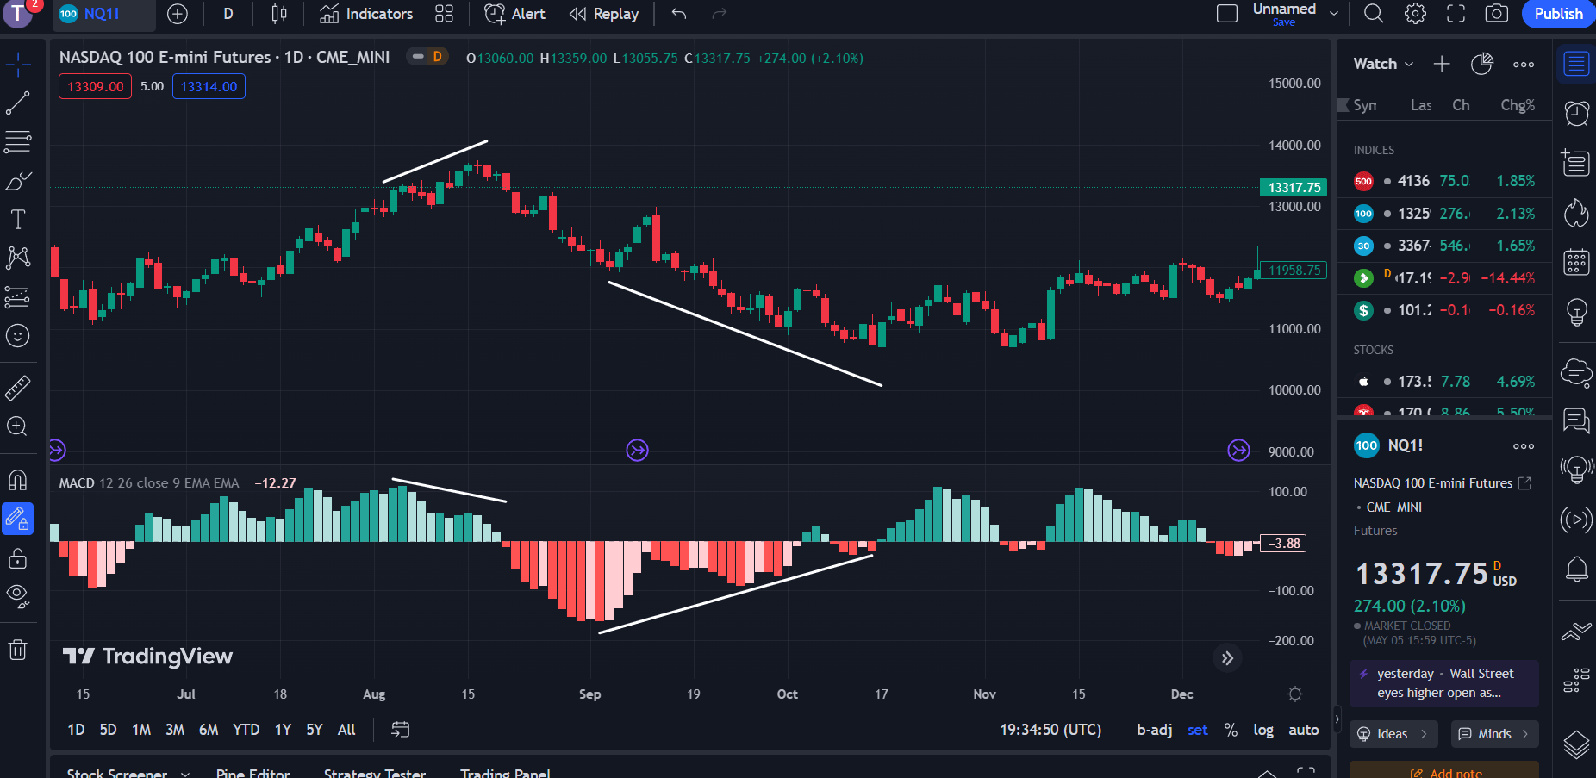Enable logarithmic scale with the log button
The height and width of the screenshot is (778, 1596).
1263,730
